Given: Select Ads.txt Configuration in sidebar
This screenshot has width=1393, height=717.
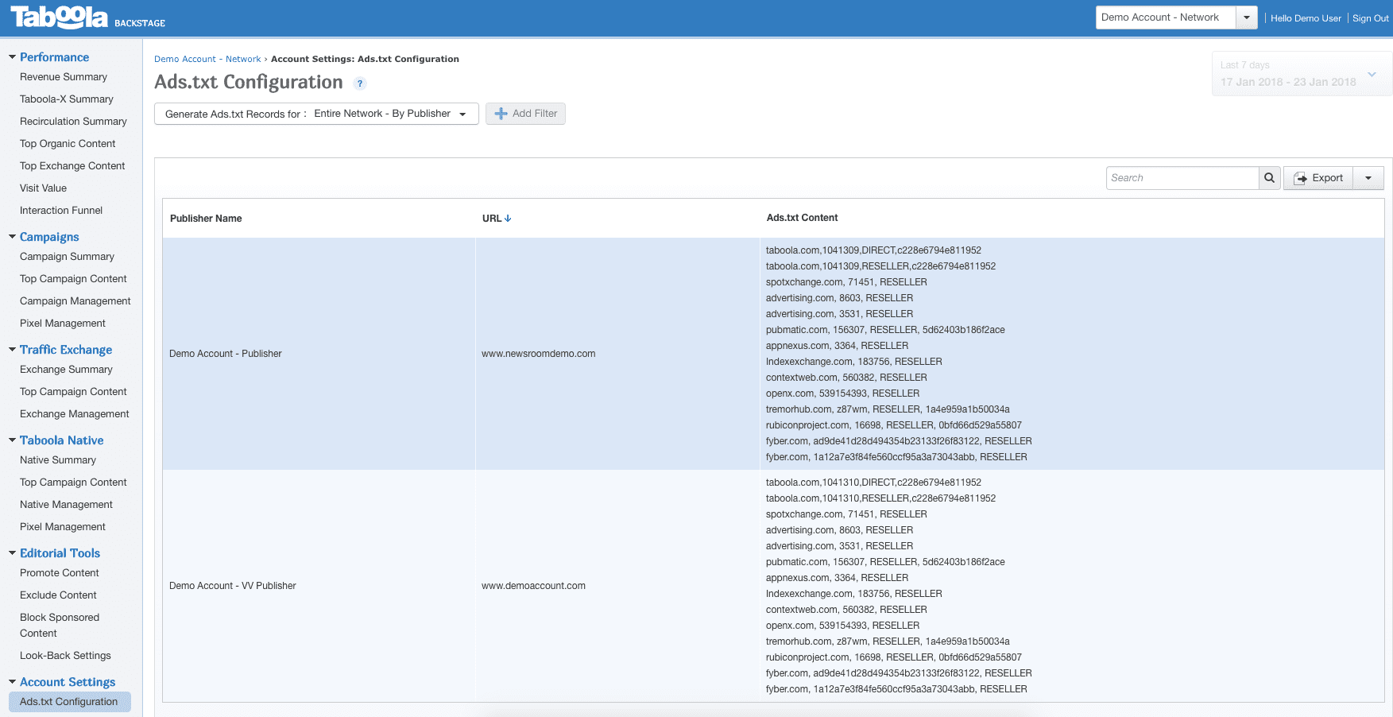Looking at the screenshot, I should point(69,702).
